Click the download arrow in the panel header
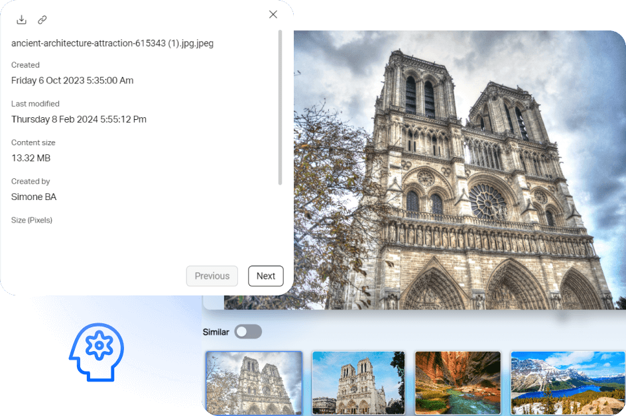Screen dimensions: 626x416 coord(21,19)
